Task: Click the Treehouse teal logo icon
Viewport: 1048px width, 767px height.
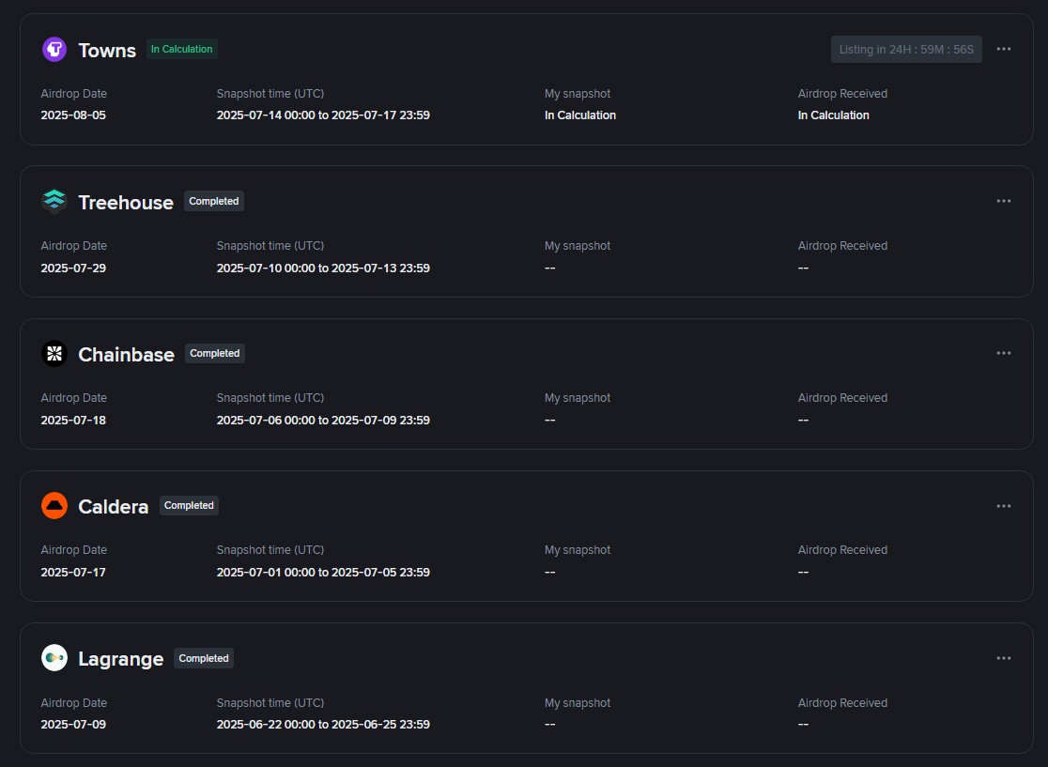Action: click(54, 201)
